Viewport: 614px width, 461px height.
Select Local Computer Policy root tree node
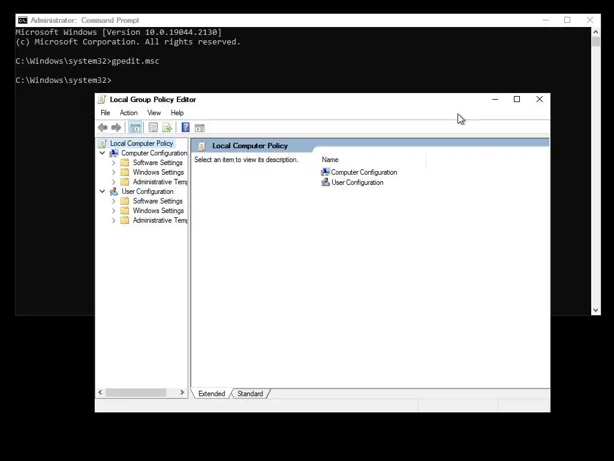(x=142, y=143)
